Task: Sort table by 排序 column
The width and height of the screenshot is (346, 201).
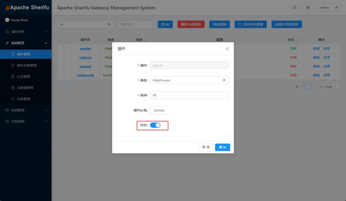Action: coord(146,40)
